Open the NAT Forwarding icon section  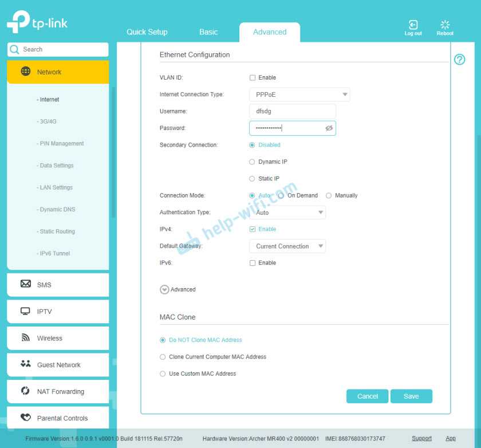point(26,391)
